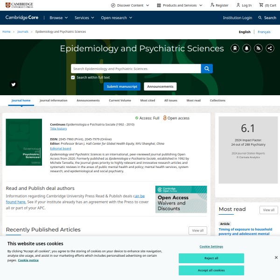Open the Most cited tab
Image resolution: width=280 pixels, height=280 pixels.
[147, 100]
